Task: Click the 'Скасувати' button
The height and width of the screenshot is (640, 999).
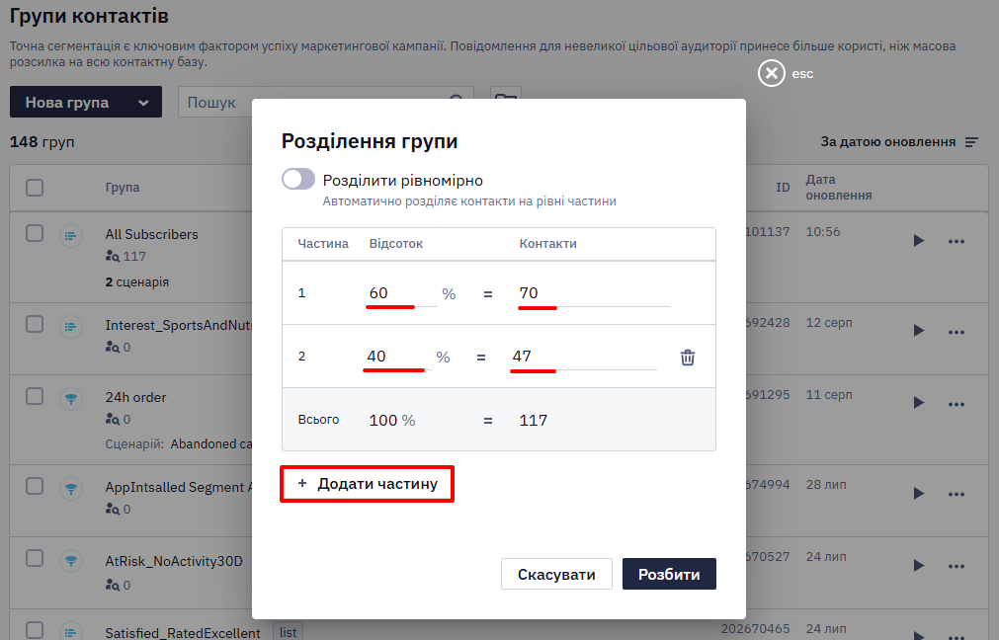Action: [556, 574]
